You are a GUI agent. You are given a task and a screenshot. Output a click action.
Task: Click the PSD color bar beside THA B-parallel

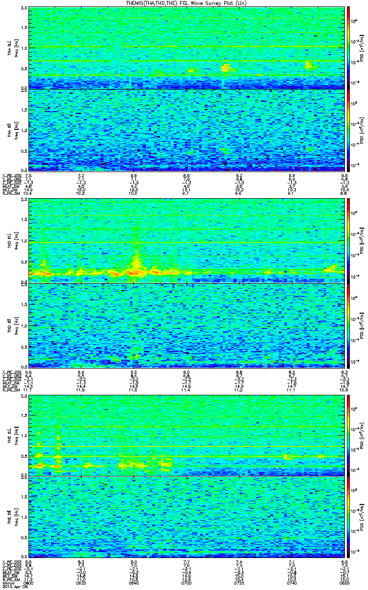coord(348,130)
